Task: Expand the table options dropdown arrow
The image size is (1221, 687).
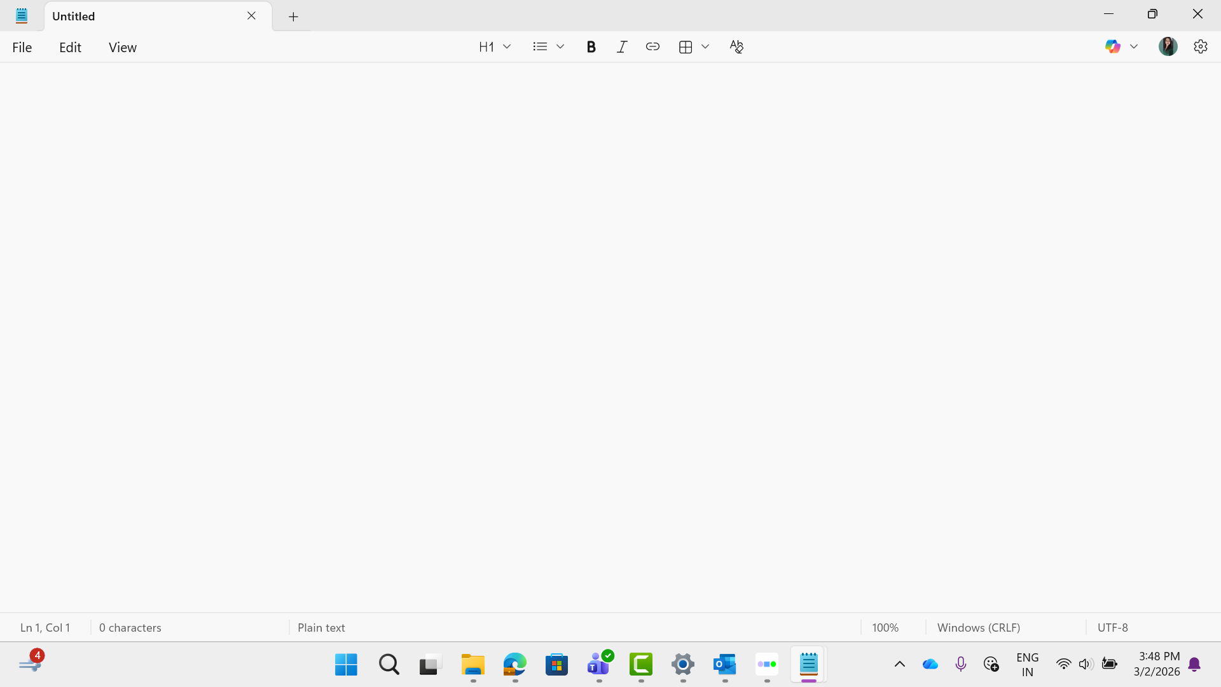Action: [x=705, y=46]
